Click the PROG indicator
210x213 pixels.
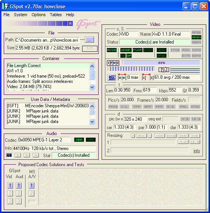(x=113, y=106)
